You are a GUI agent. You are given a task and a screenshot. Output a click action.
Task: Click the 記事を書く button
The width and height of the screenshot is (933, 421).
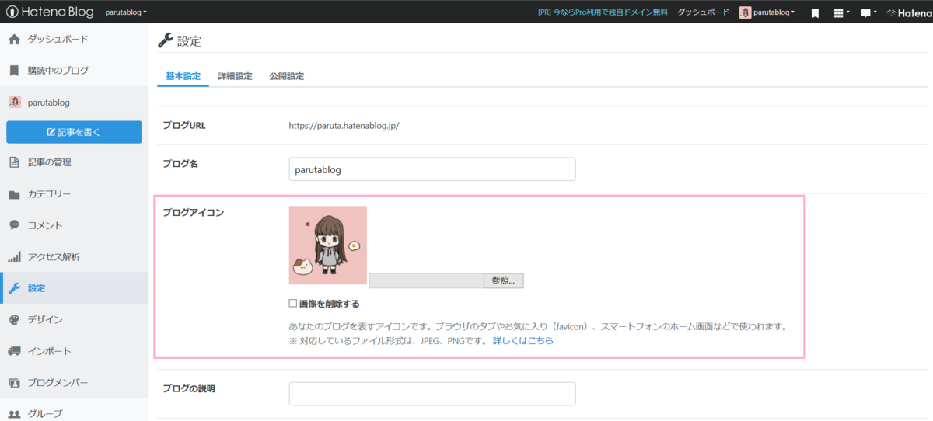click(74, 132)
